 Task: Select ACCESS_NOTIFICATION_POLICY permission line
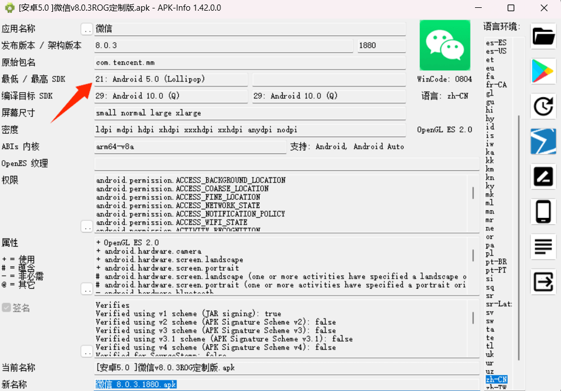coord(191,213)
